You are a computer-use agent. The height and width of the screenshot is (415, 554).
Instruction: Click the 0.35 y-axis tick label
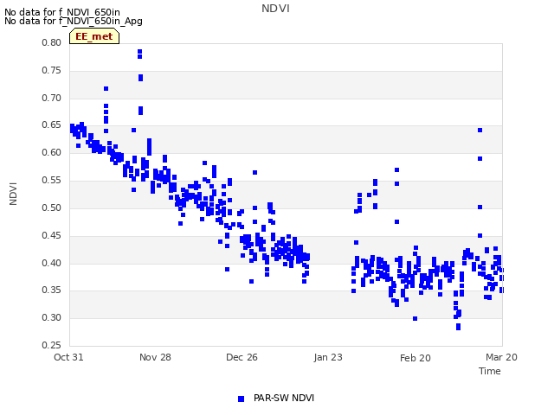click(x=52, y=290)
